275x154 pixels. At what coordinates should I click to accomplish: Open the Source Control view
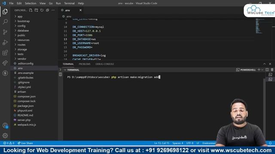5,32
